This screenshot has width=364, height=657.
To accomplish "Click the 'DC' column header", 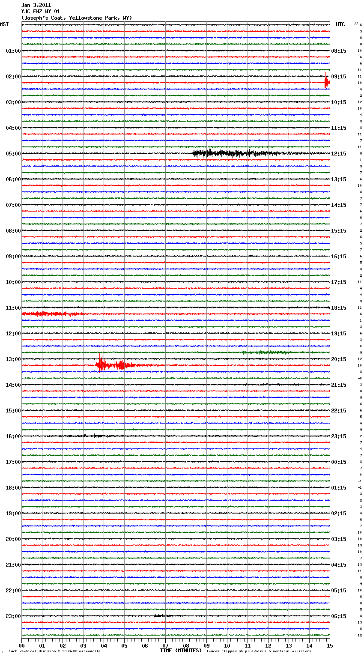I will [x=355, y=23].
